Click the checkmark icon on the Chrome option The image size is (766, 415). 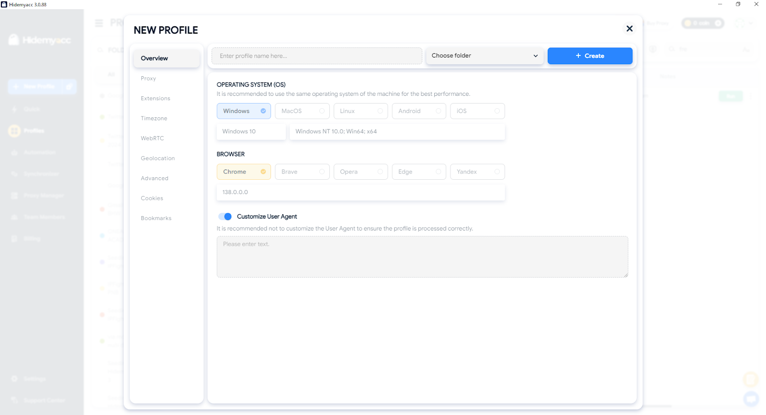pyautogui.click(x=263, y=172)
